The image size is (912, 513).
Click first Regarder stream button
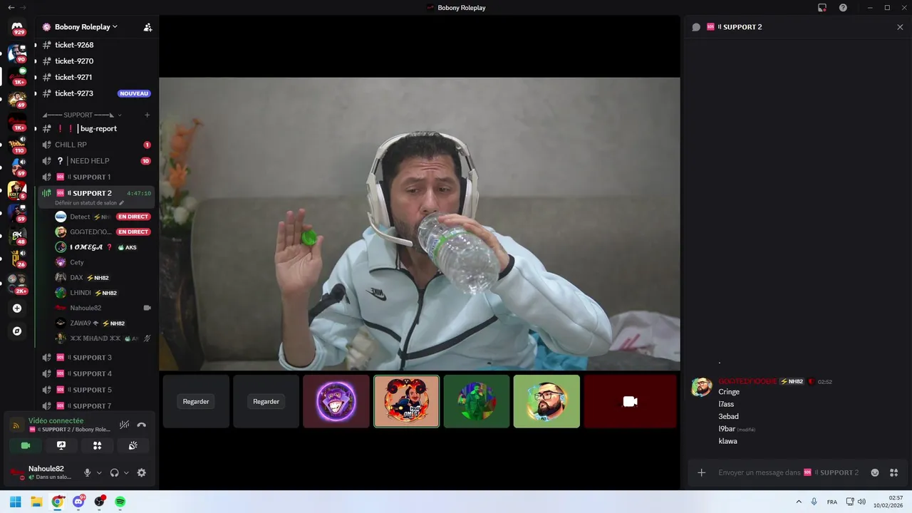click(x=196, y=402)
